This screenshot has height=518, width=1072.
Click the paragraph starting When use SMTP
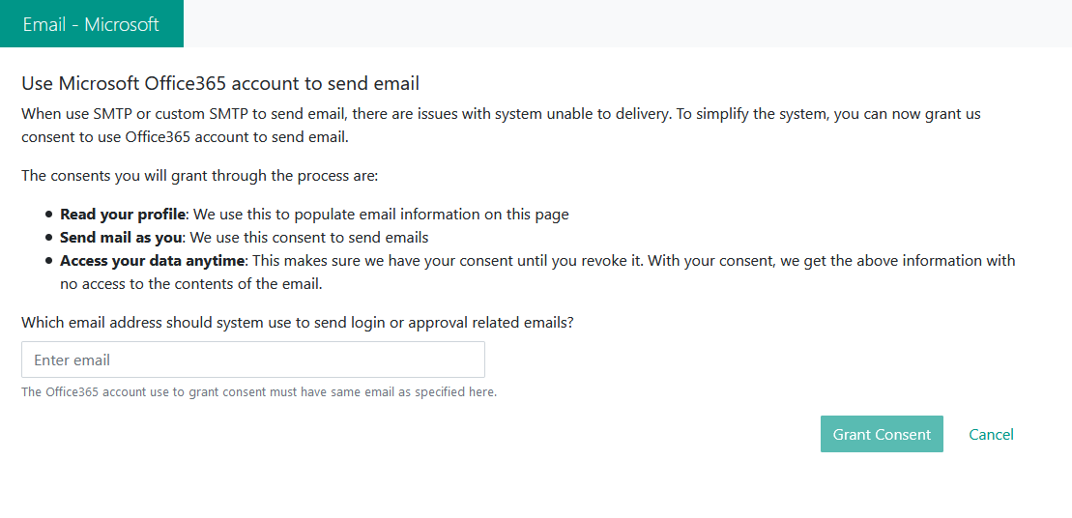click(x=501, y=125)
